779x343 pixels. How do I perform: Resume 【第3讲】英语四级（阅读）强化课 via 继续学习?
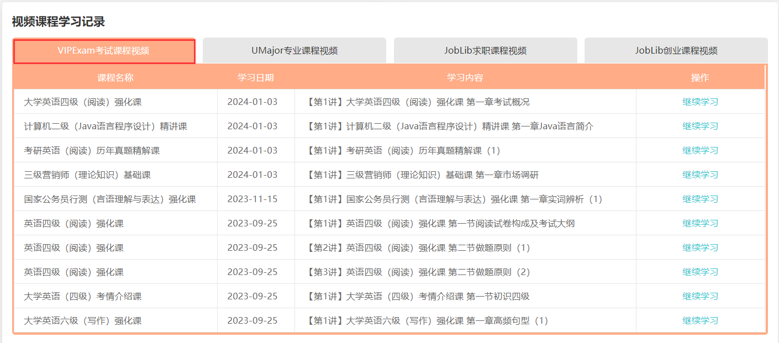700,272
